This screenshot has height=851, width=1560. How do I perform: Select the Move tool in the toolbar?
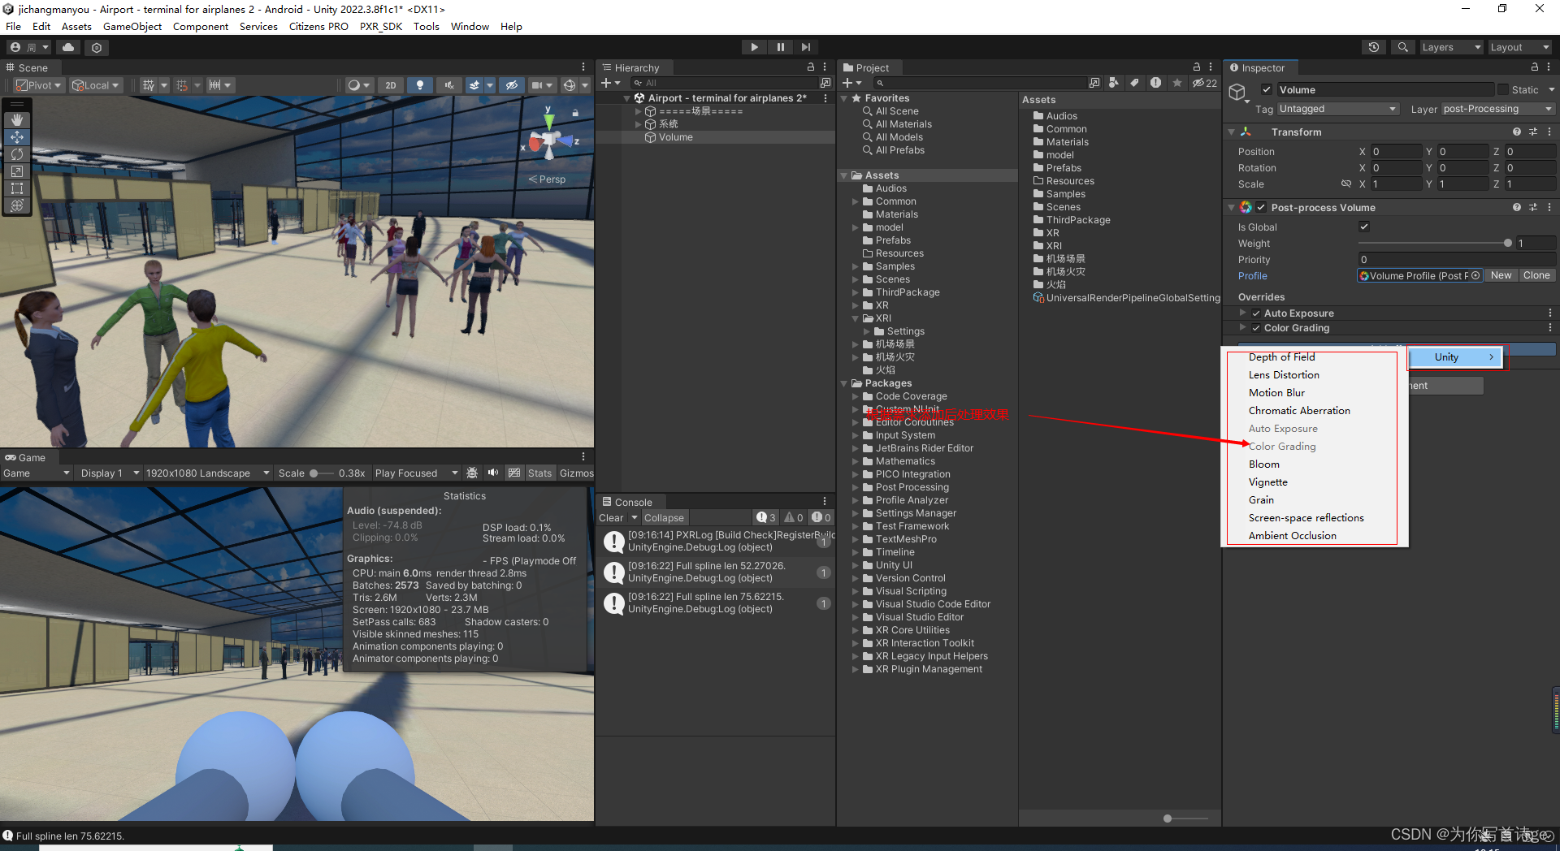[x=17, y=137]
